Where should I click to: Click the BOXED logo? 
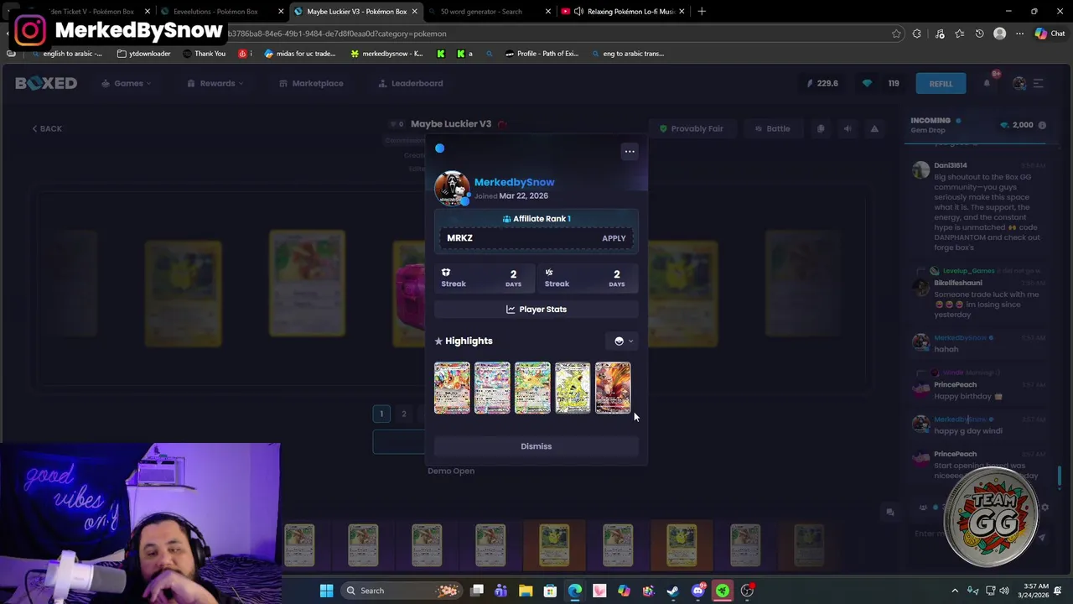point(46,83)
